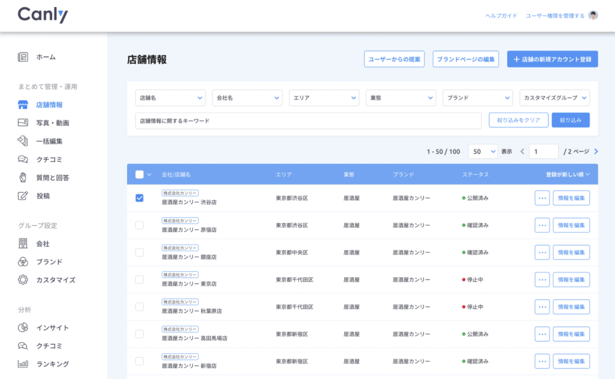The width and height of the screenshot is (615, 379).
Task: Click the インサイト pie chart icon
Action: [23, 327]
